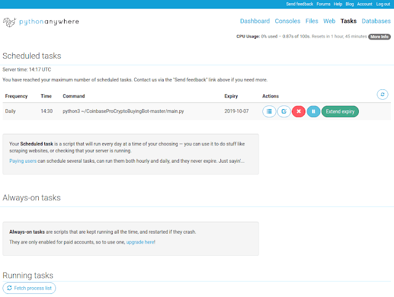Open the Help link
Viewport: 394px width, 297px height.
point(338,4)
